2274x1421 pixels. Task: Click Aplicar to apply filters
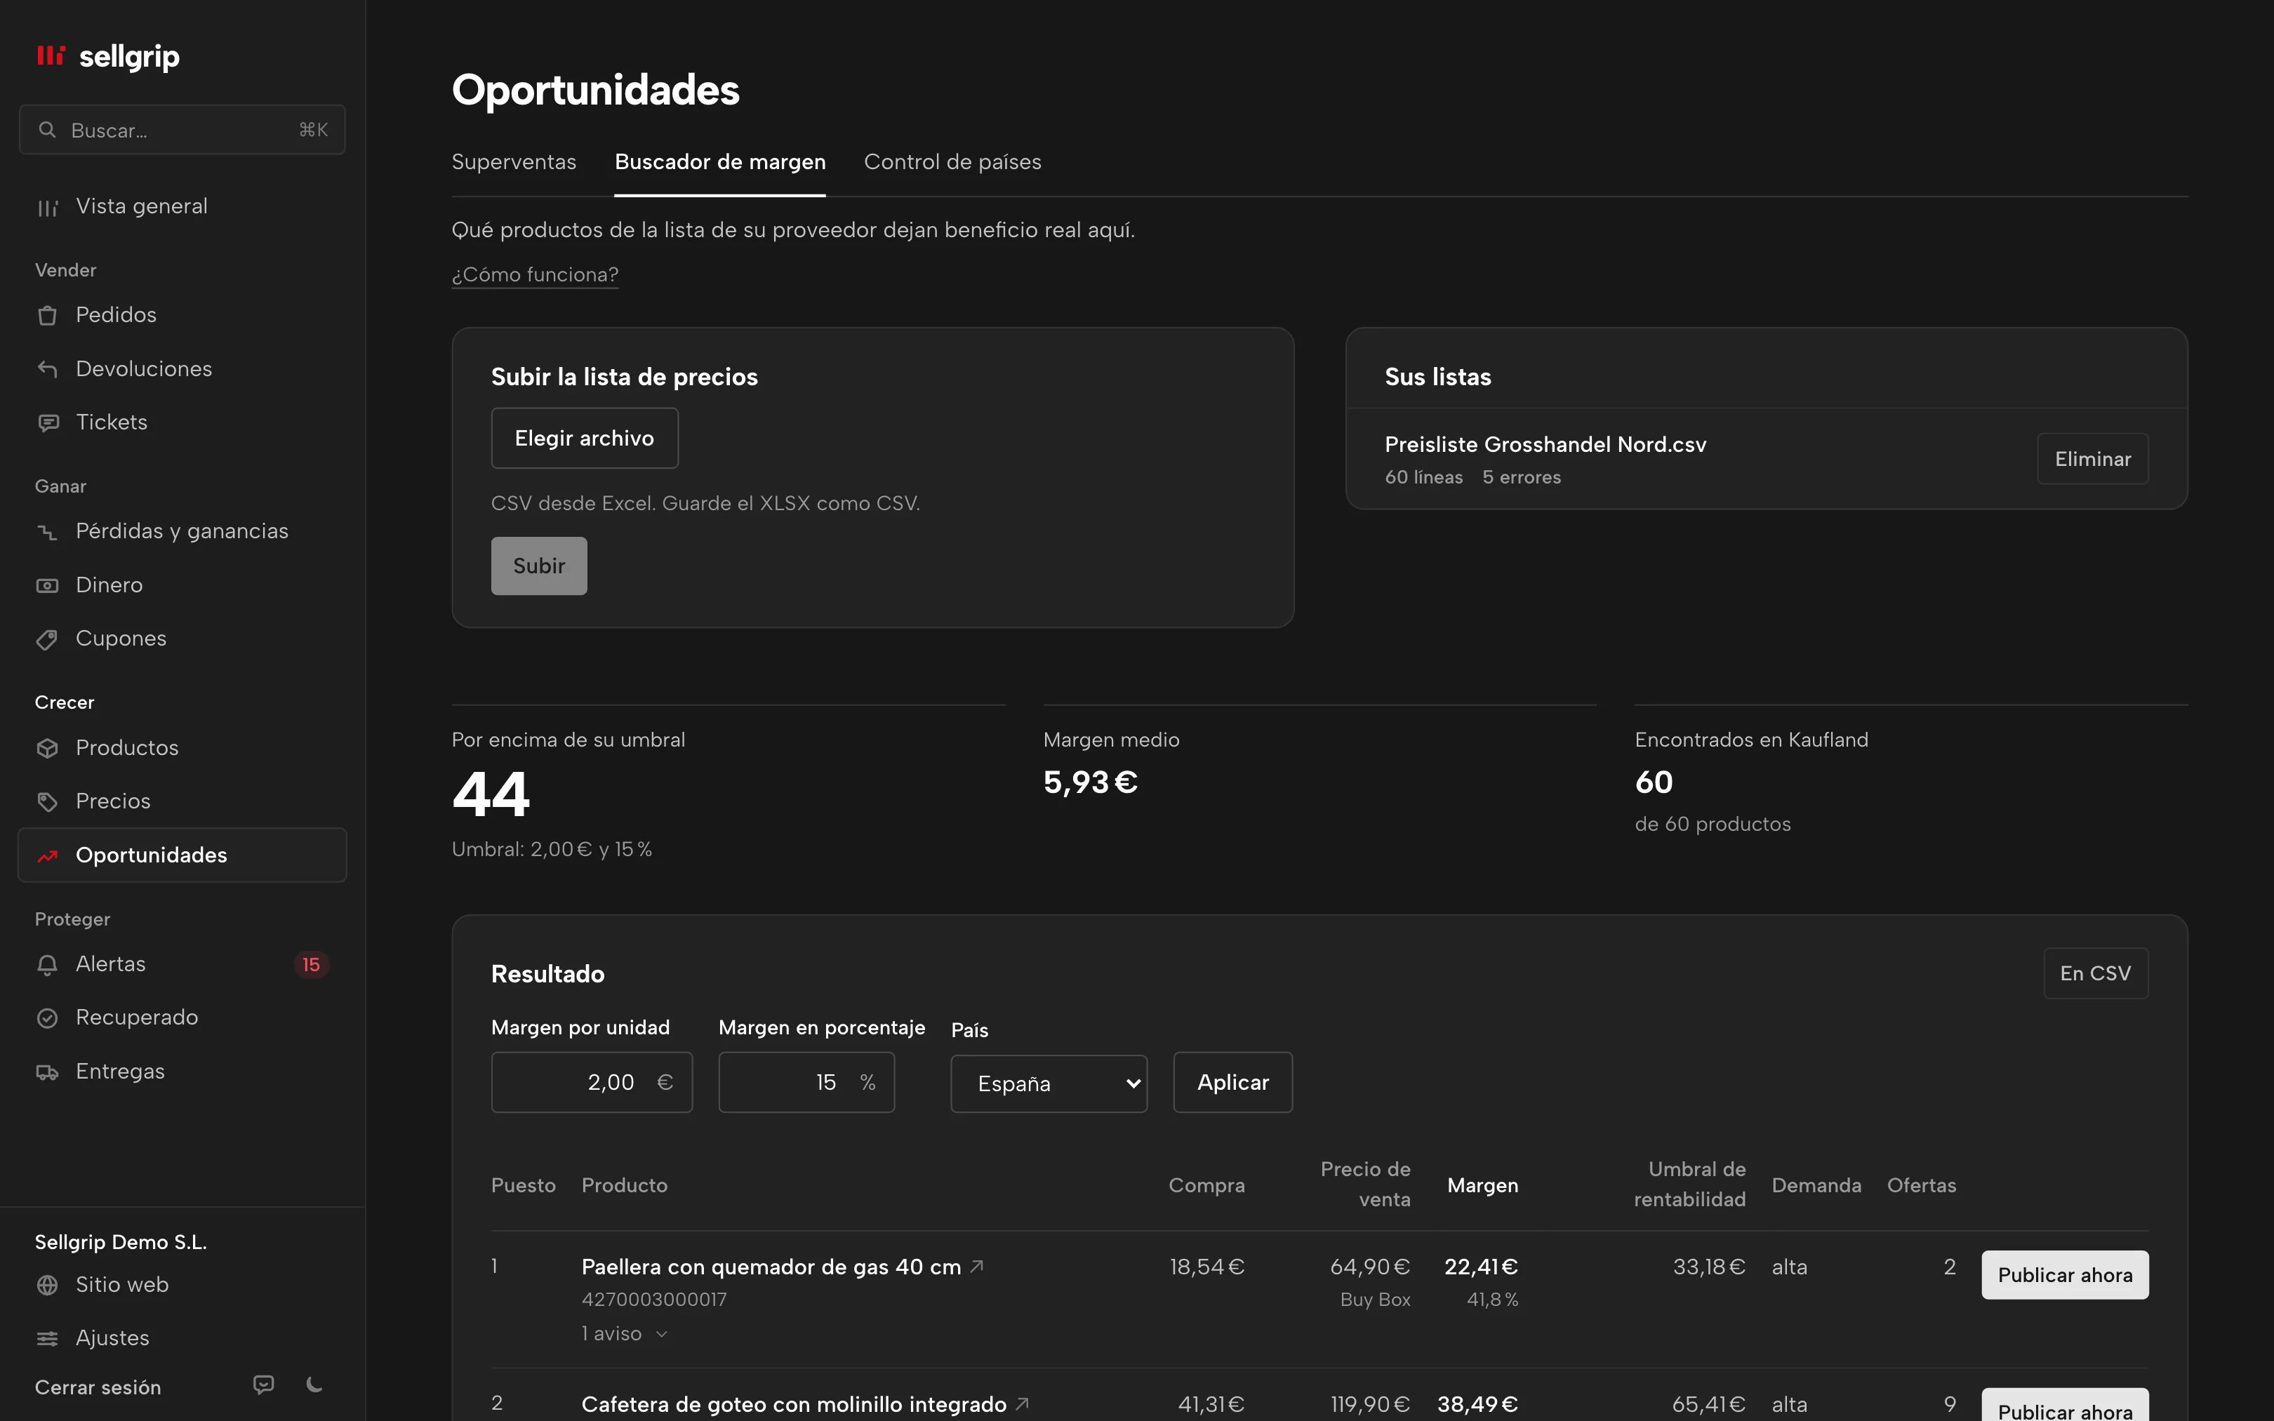[x=1233, y=1083]
